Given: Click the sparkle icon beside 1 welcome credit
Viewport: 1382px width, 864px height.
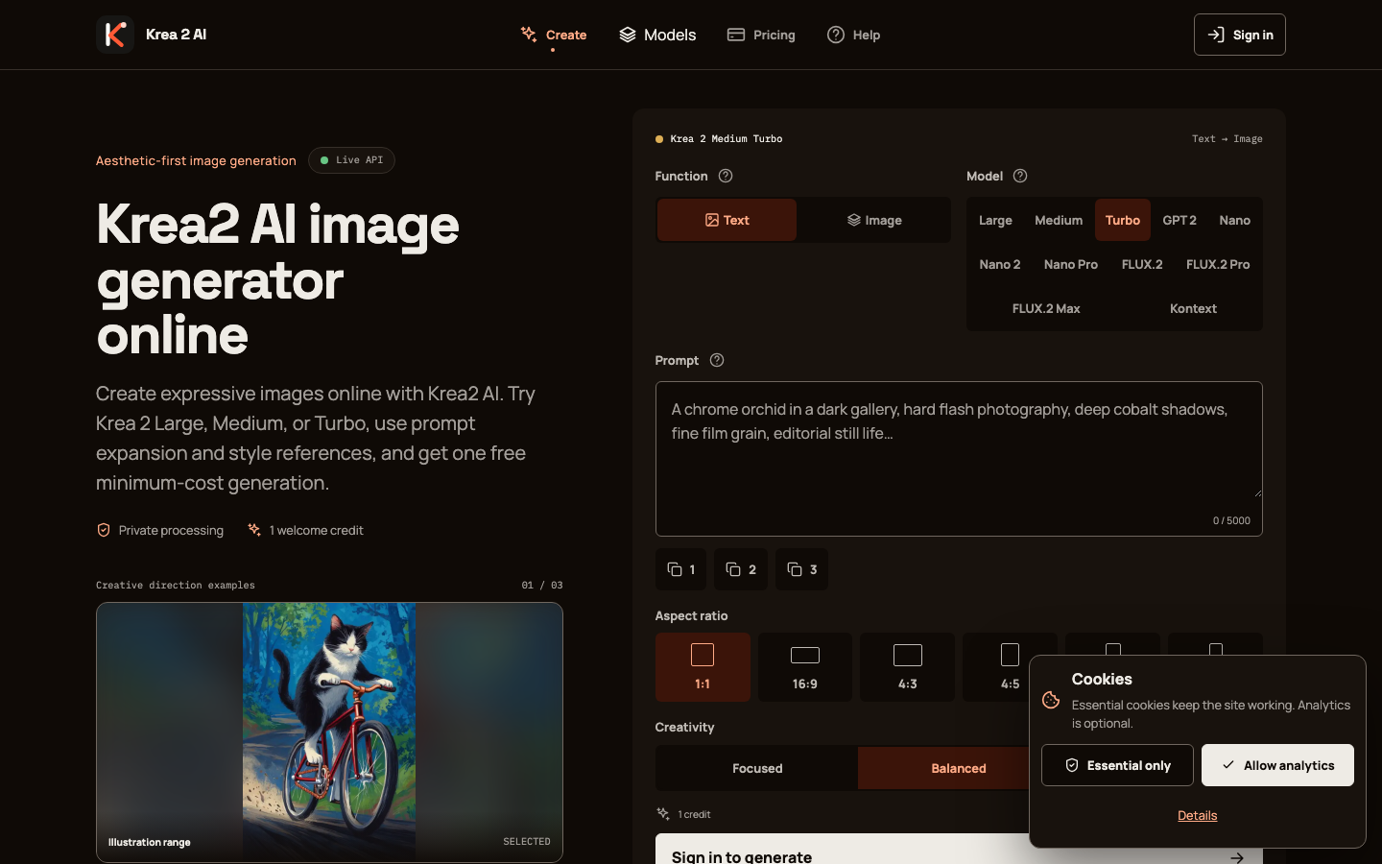Looking at the screenshot, I should pyautogui.click(x=254, y=530).
